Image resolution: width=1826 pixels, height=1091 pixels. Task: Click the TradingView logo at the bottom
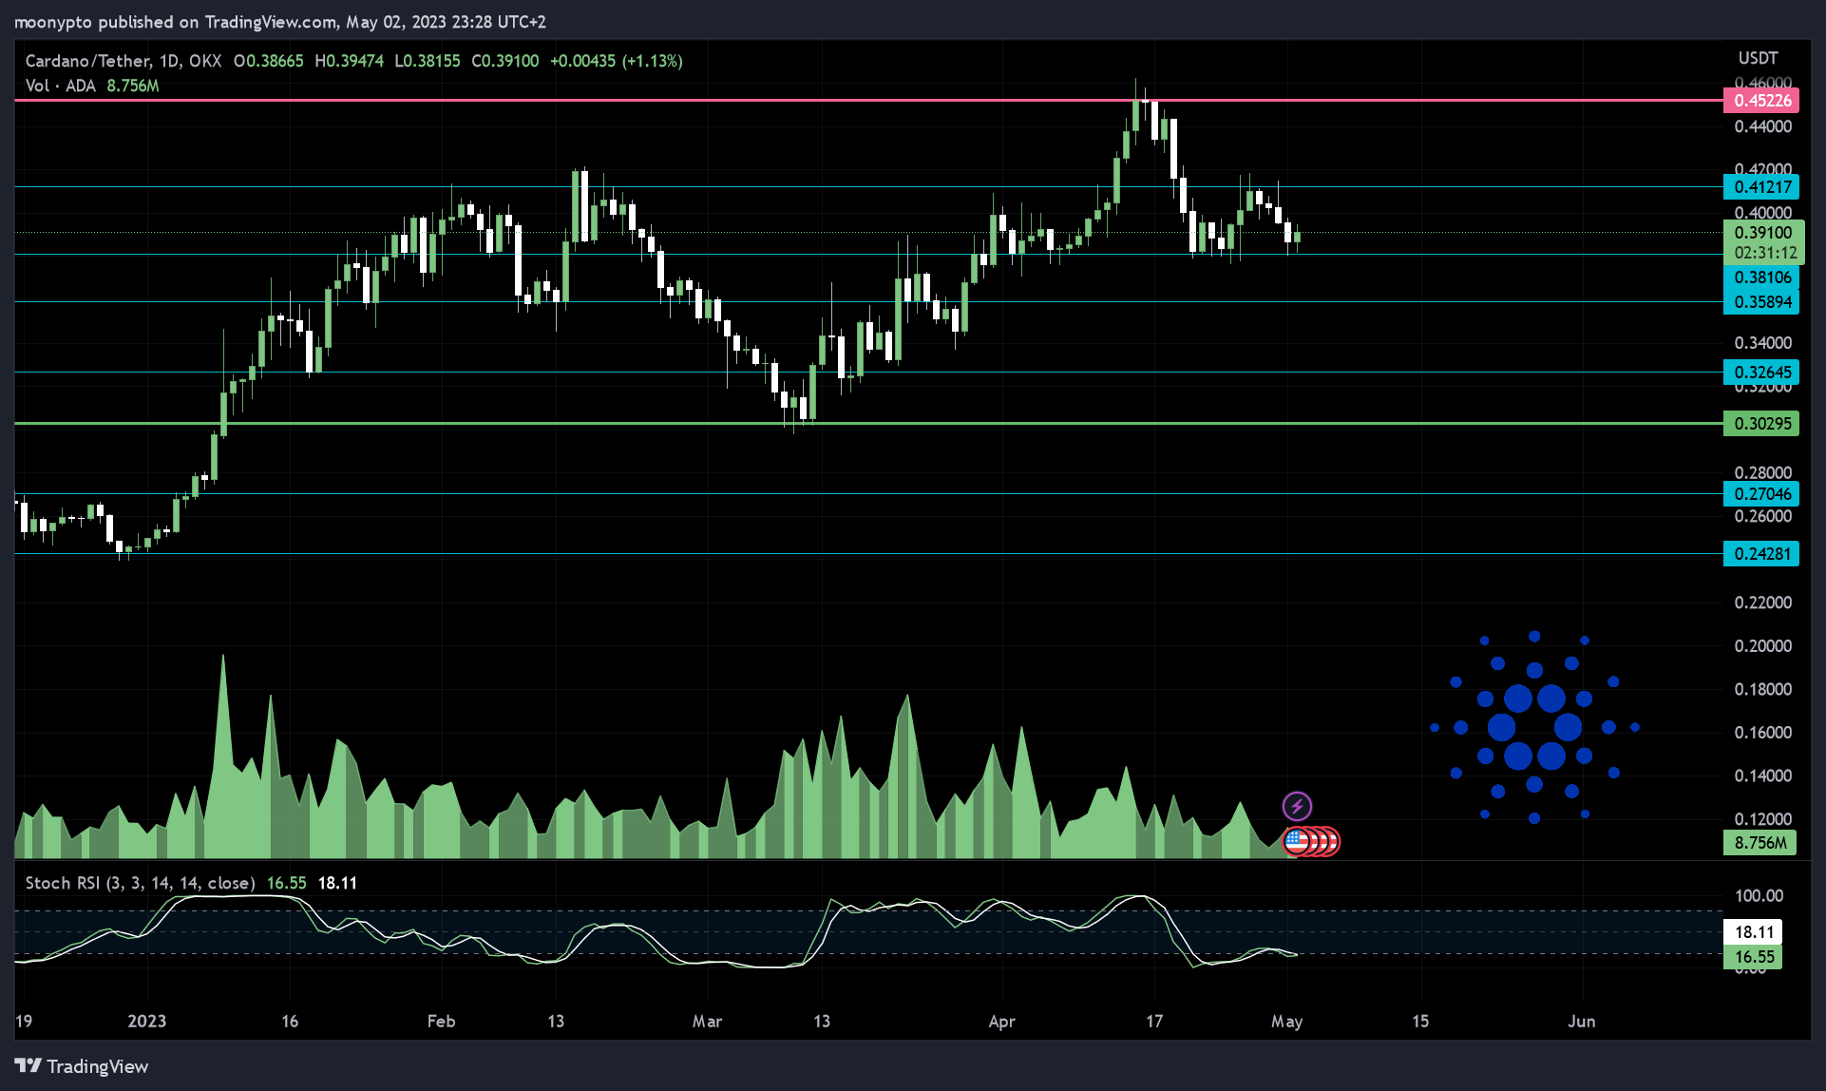click(x=82, y=1066)
